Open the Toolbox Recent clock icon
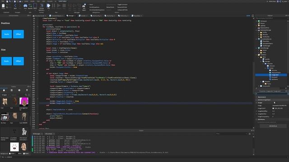The image size is (289, 162). click(x=19, y=90)
